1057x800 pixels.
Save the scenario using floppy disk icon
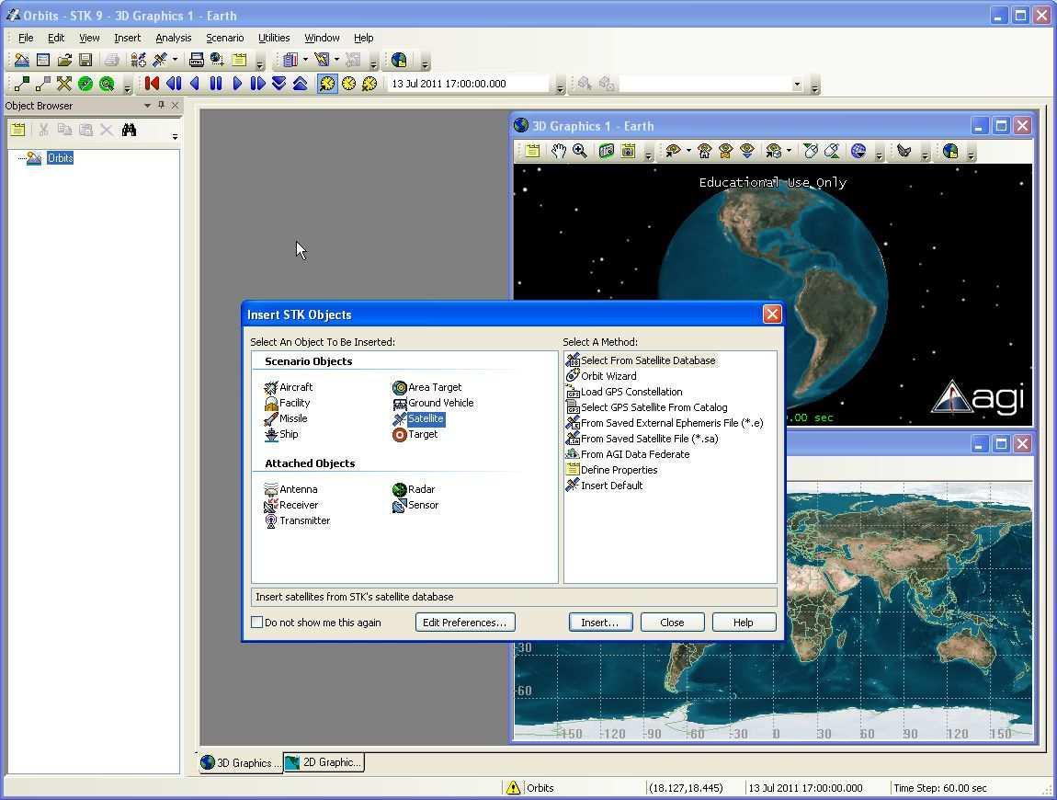tap(85, 60)
